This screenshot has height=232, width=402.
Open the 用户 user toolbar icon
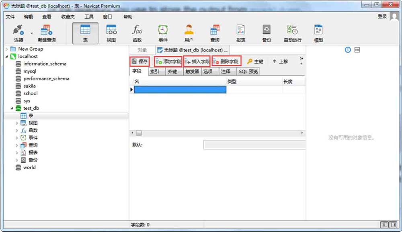tap(189, 33)
